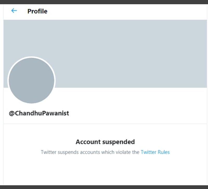
Task: Click the @ChandhuPawanist username
Action: pos(39,113)
